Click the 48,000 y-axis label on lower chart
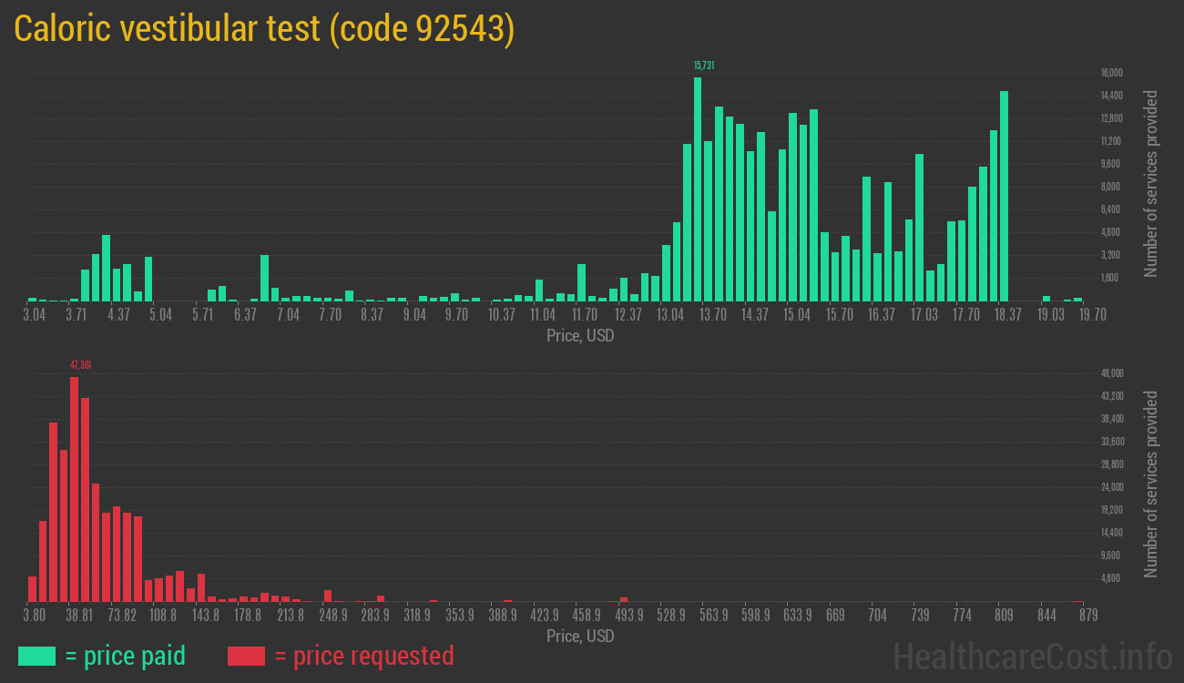Screen dimensions: 1184x683 [1111, 373]
